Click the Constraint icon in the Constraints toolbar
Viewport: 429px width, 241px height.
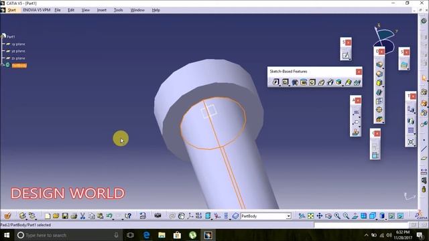375,155
